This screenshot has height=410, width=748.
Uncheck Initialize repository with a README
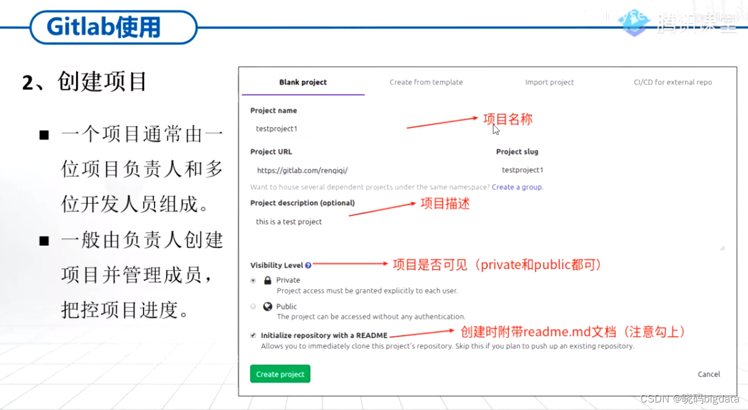pyautogui.click(x=253, y=335)
